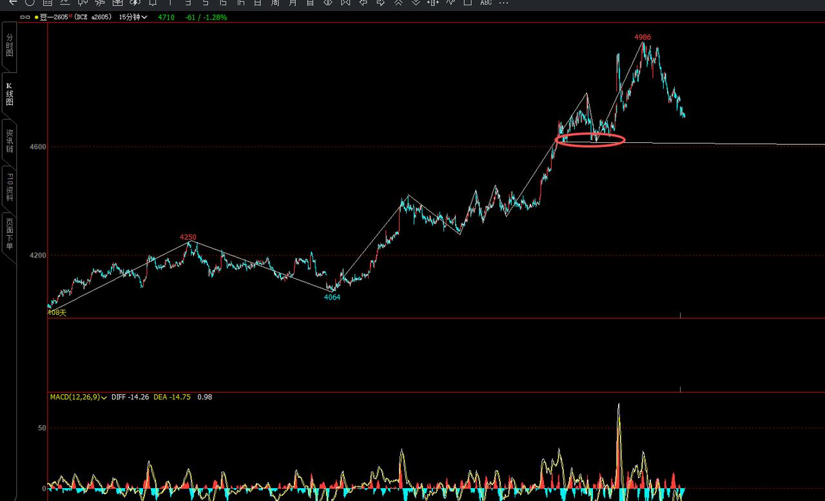Click the 108天 label
The height and width of the screenshot is (501, 825).
tap(57, 312)
